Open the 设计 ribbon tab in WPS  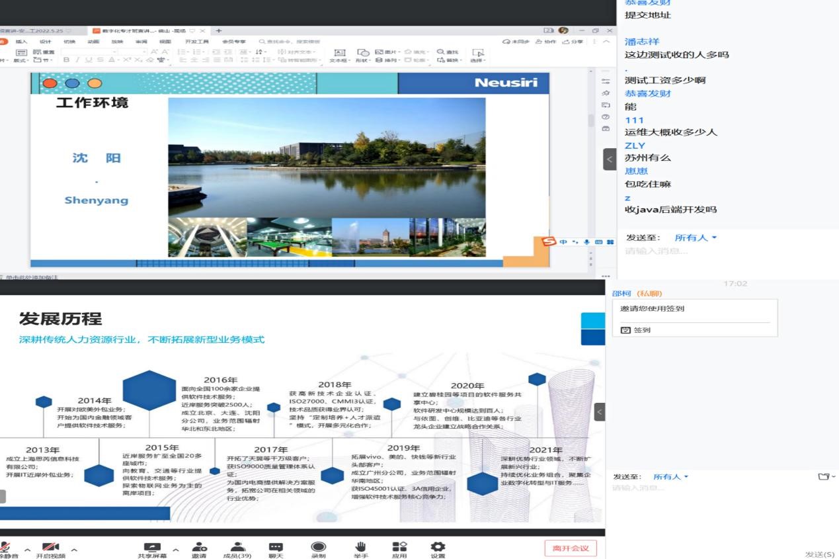(45, 42)
